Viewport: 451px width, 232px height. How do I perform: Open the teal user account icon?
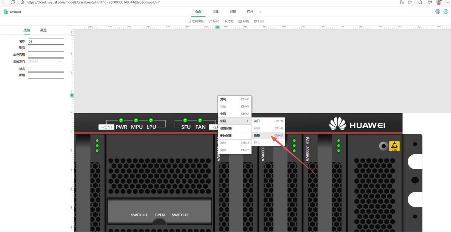(x=446, y=11)
